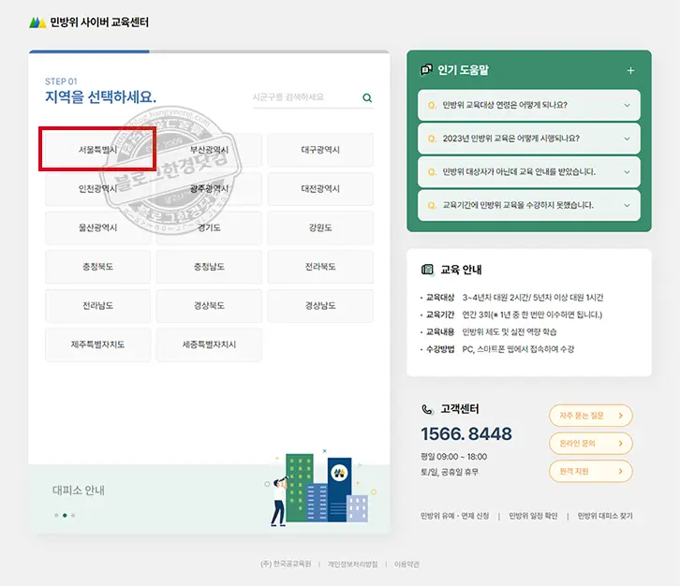Open 개인정보처리방침 footer link

point(352,564)
